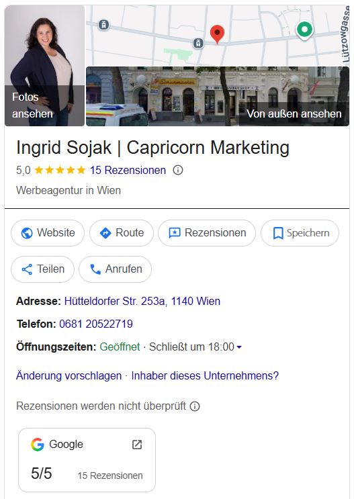Call the business with Anrufen
The width and height of the screenshot is (354, 499).
(x=116, y=269)
